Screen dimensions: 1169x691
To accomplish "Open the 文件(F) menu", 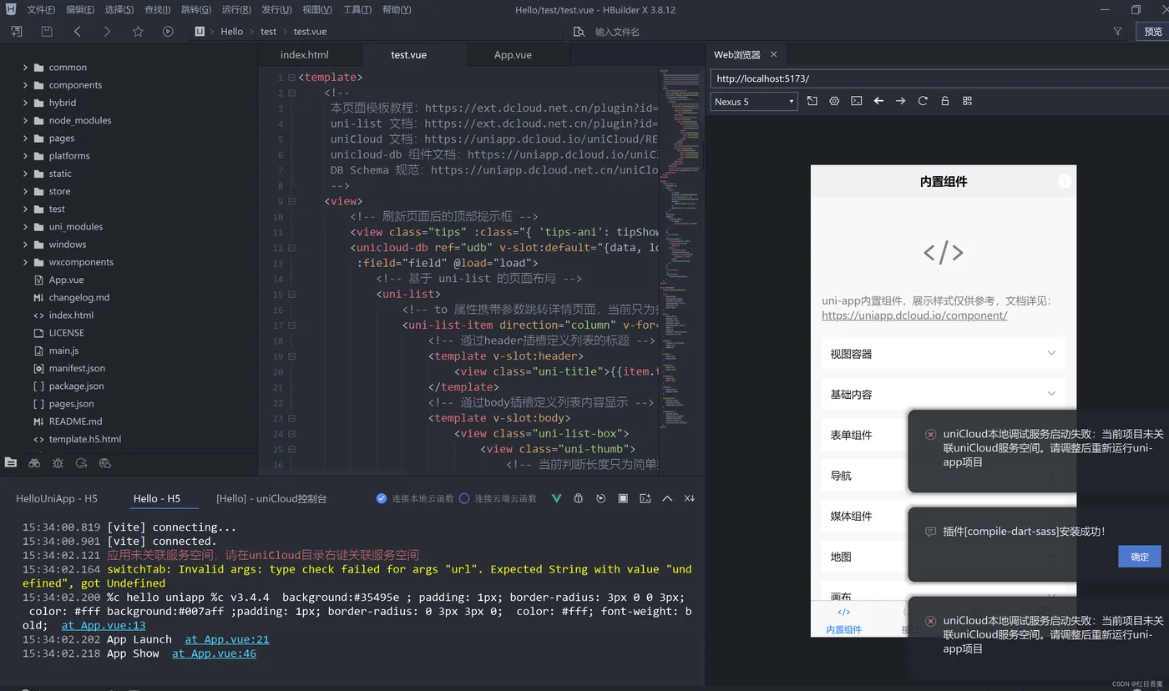I will 41,10.
